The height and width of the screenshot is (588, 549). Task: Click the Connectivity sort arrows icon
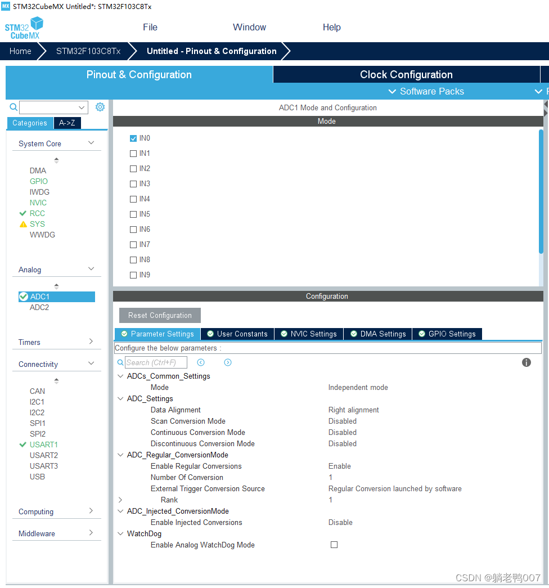click(x=56, y=380)
